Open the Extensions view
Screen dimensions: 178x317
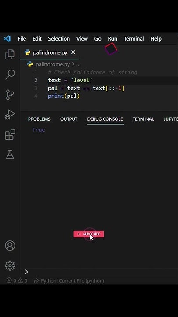click(x=10, y=135)
